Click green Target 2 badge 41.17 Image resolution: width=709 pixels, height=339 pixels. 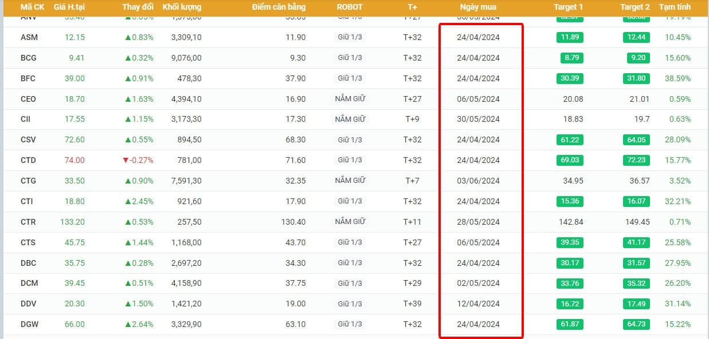(636, 242)
